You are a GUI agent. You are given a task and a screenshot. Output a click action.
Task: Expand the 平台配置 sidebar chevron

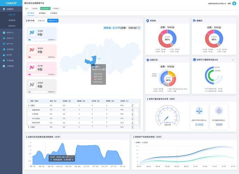[18, 61]
